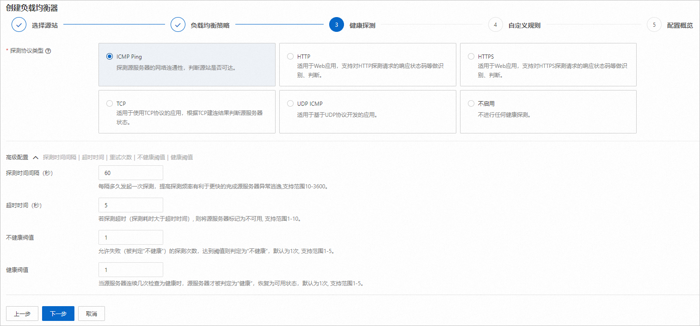Open the 自定义规则 step label
The width and height of the screenshot is (700, 326).
[524, 25]
